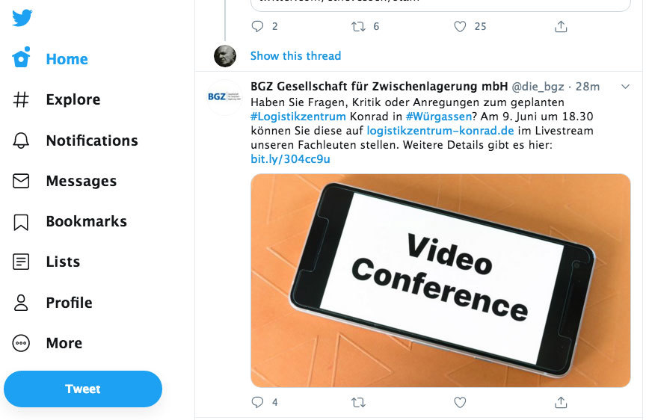Open the Messages envelope icon
The image size is (649, 420).
click(x=21, y=181)
